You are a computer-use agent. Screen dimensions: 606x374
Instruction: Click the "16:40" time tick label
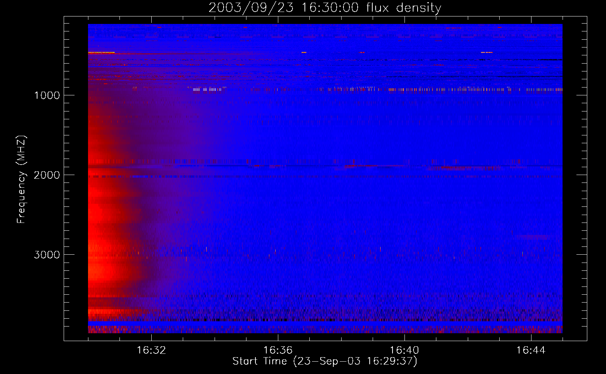click(x=404, y=350)
